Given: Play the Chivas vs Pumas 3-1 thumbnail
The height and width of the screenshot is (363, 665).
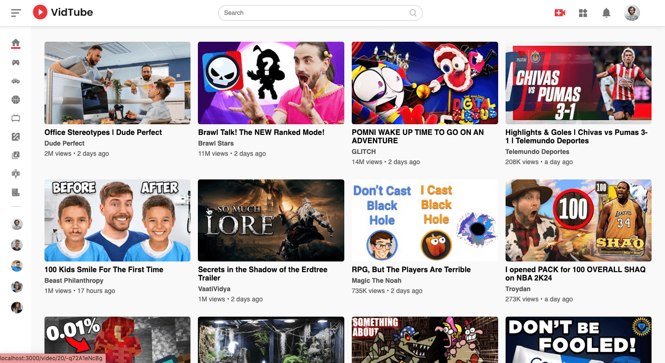Looking at the screenshot, I should tap(578, 83).
